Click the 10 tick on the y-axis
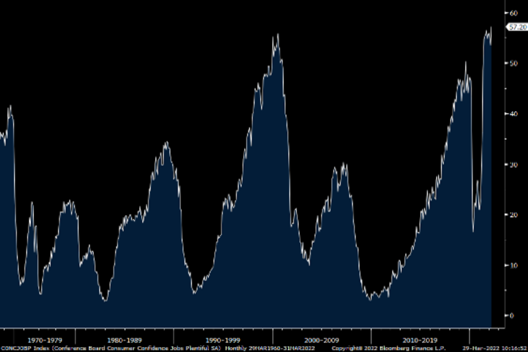 [x=513, y=265]
